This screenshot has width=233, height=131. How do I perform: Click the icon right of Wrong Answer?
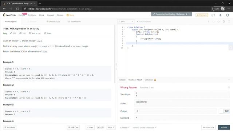[229, 87]
